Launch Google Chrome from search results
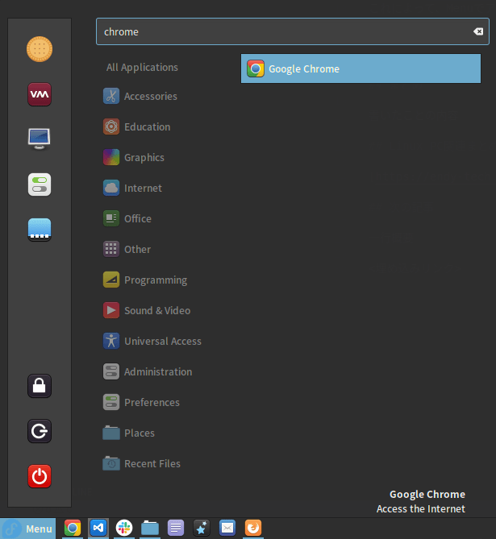The height and width of the screenshot is (539, 496). pyautogui.click(x=361, y=68)
